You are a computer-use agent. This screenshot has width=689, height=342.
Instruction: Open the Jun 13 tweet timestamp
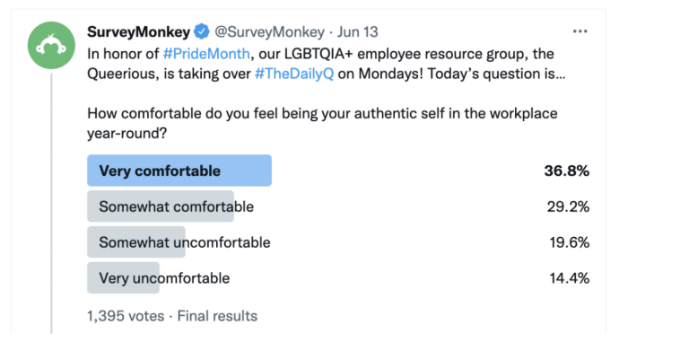click(358, 32)
